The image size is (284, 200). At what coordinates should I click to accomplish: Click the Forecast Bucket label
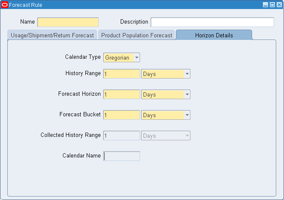click(80, 114)
